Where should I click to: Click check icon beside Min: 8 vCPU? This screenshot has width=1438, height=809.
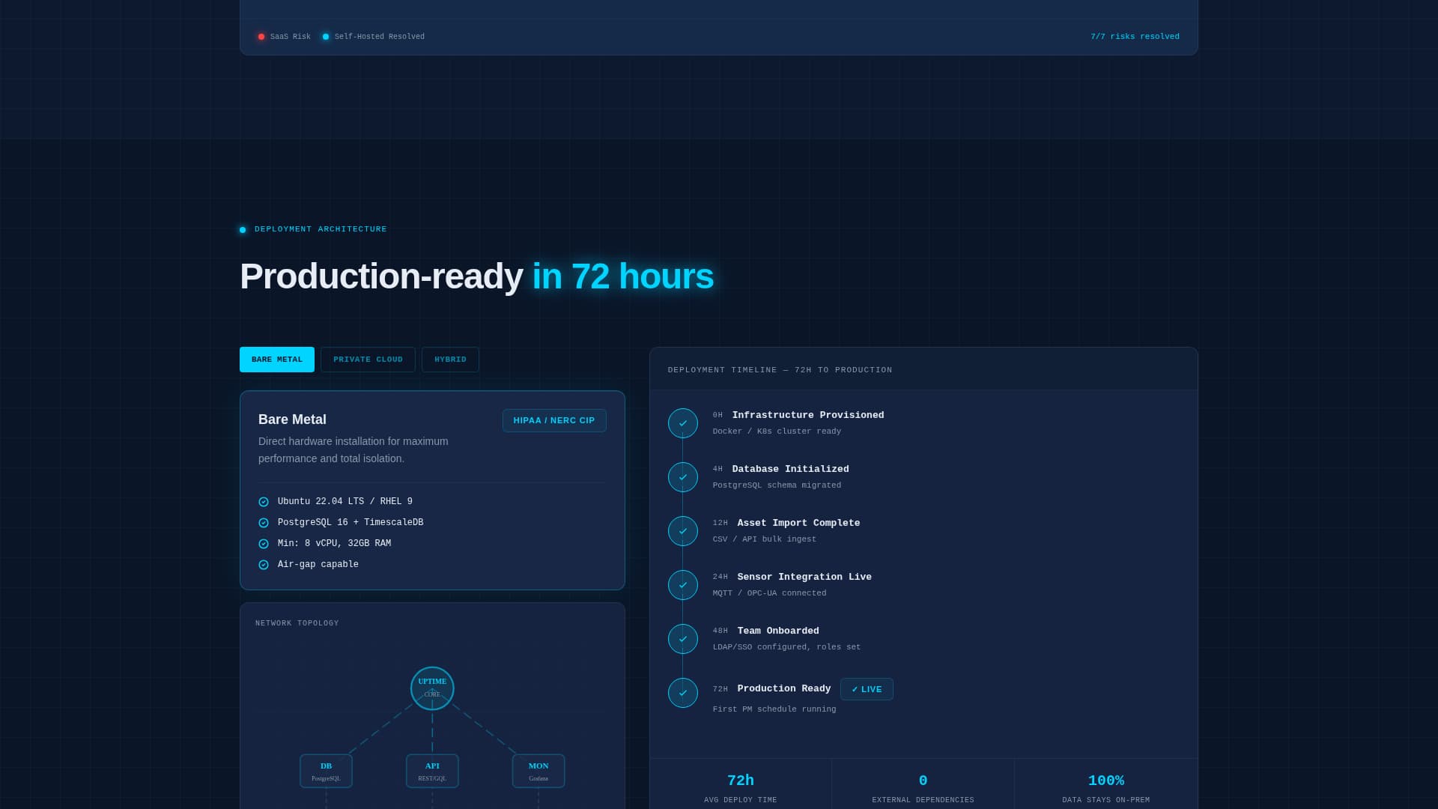(264, 544)
